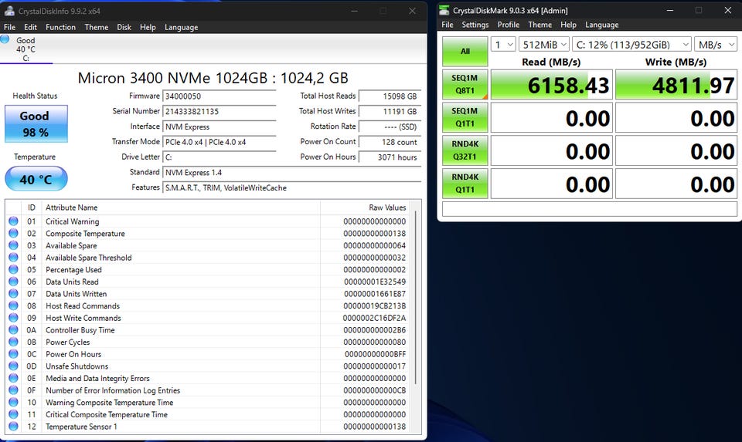The height and width of the screenshot is (442, 742).
Task: Click the Transfer Mode PCIe 4.0 x4 field
Action: click(219, 142)
